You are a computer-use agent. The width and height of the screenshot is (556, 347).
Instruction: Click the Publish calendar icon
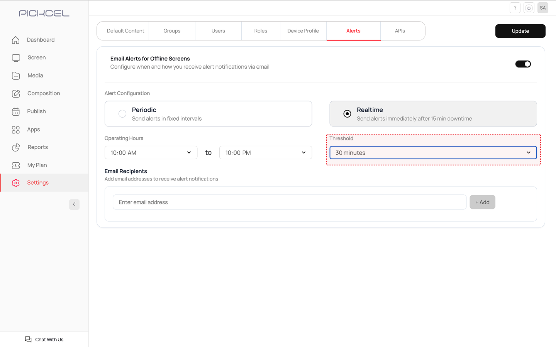point(16,111)
